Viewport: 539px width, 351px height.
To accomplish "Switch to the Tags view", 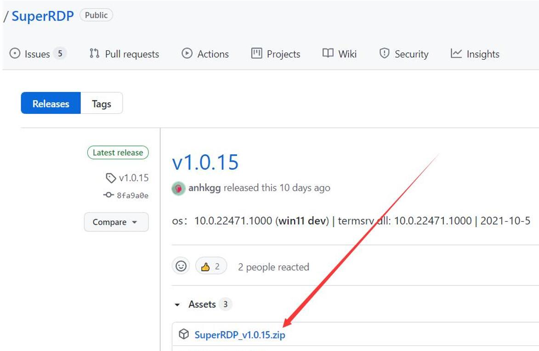I will coord(102,103).
